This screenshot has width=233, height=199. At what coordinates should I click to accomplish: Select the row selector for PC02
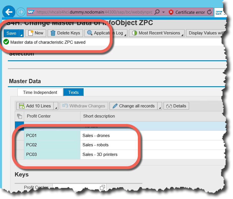click(x=19, y=145)
